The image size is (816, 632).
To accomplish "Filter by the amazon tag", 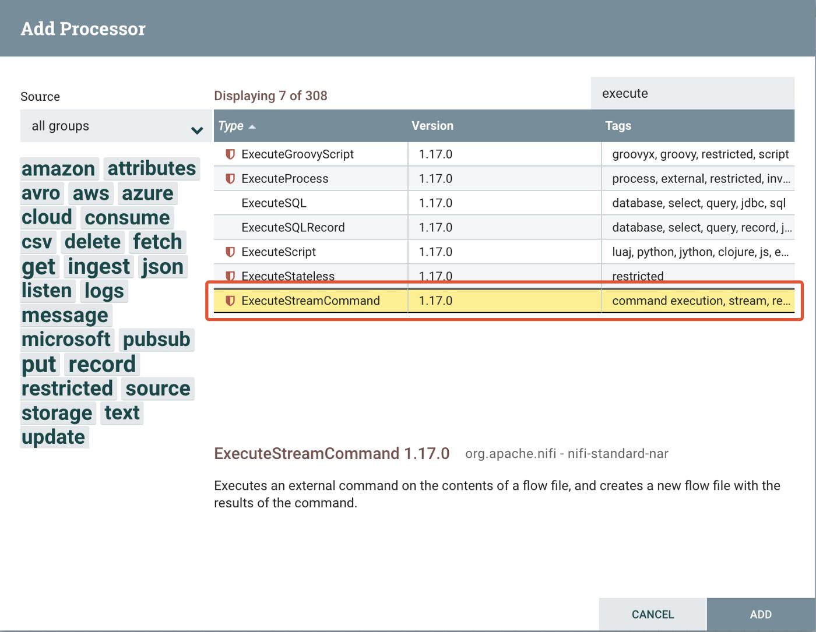I will pyautogui.click(x=58, y=169).
